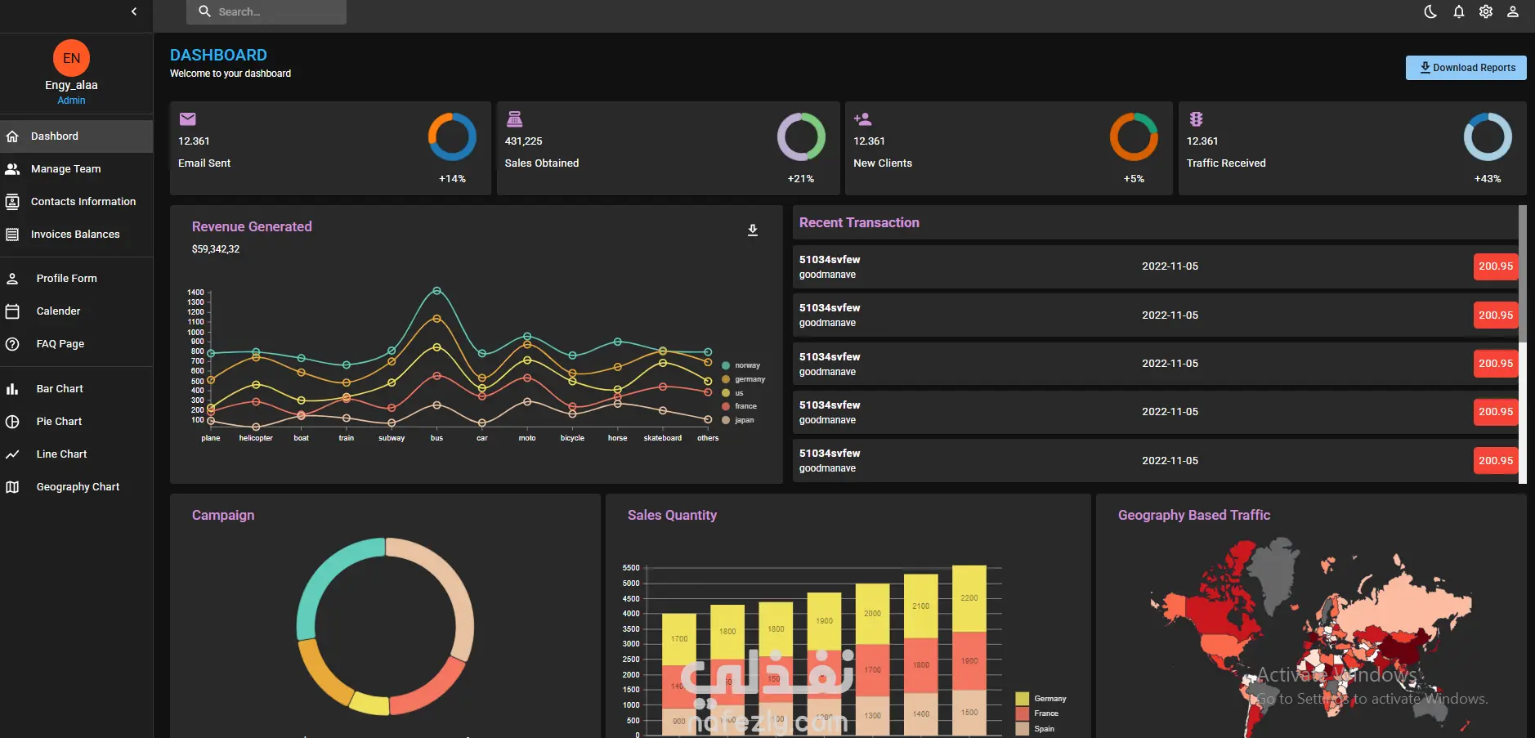The image size is (1535, 738).
Task: Open the Geography Chart page
Action: (76, 487)
